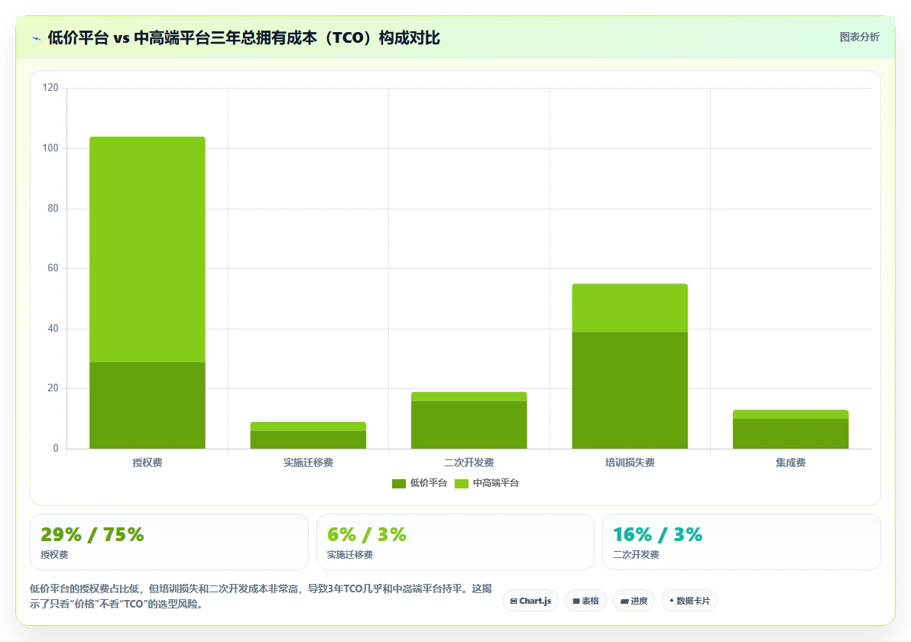Image resolution: width=911 pixels, height=642 pixels.
Task: Click the 实施迁移费 caption in the stat card
Action: (350, 555)
